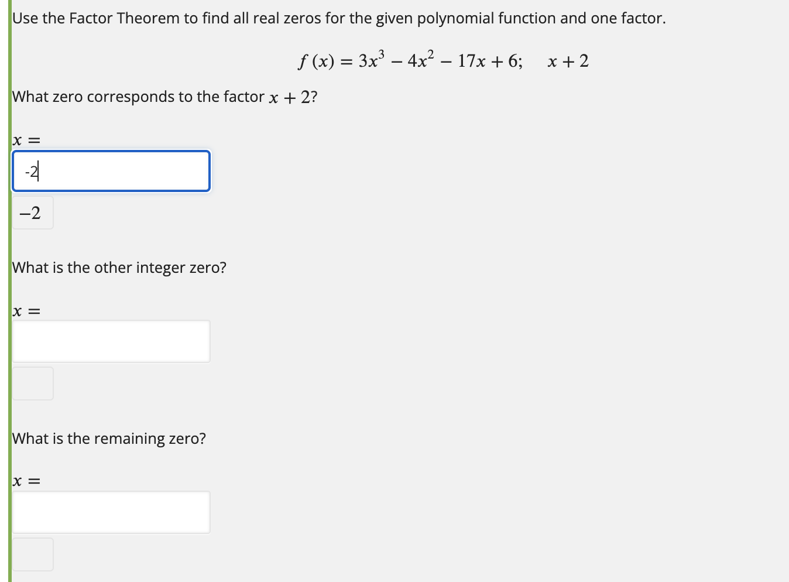Click the x = label above the first answer field
The height and width of the screenshot is (582, 789).
pos(26,139)
